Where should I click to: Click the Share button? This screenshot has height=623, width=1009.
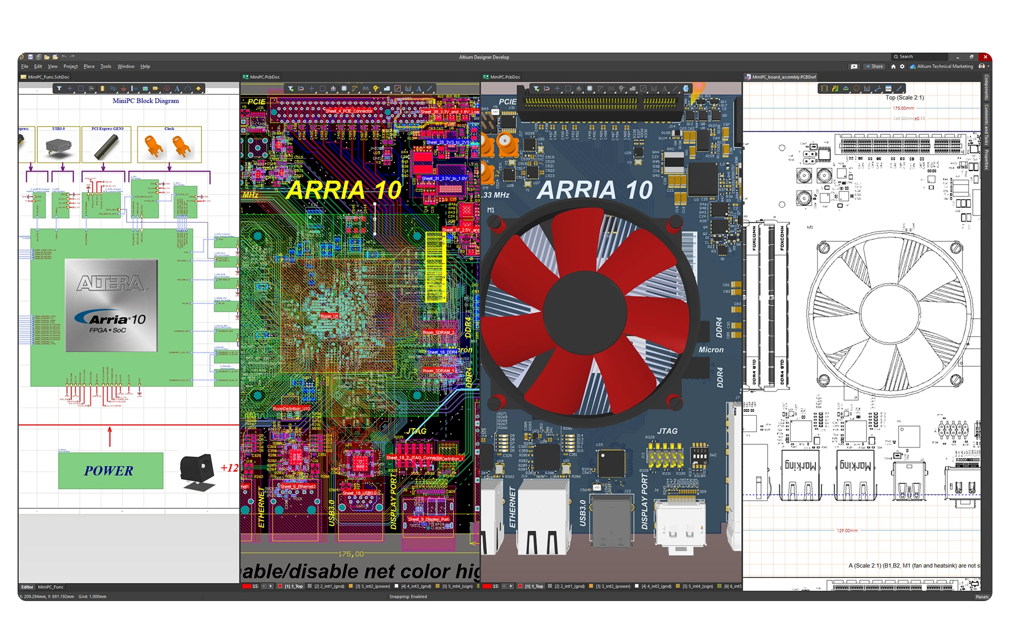875,66
